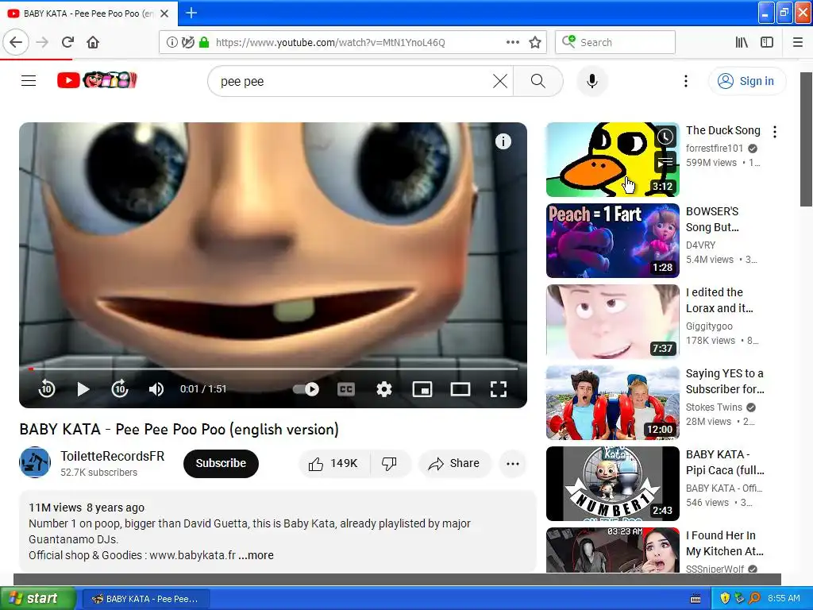813x610 pixels.
Task: Close the BABY KATA tab
Action: pos(164,14)
